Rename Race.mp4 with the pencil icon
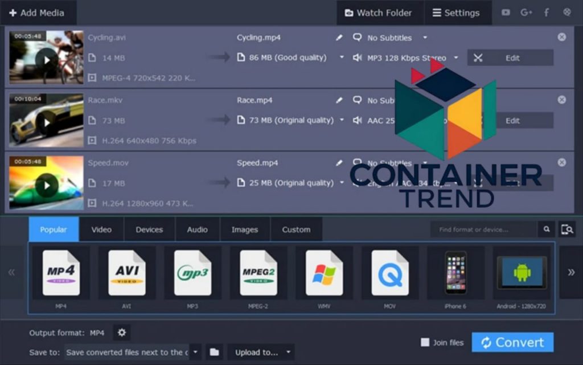 [x=339, y=100]
